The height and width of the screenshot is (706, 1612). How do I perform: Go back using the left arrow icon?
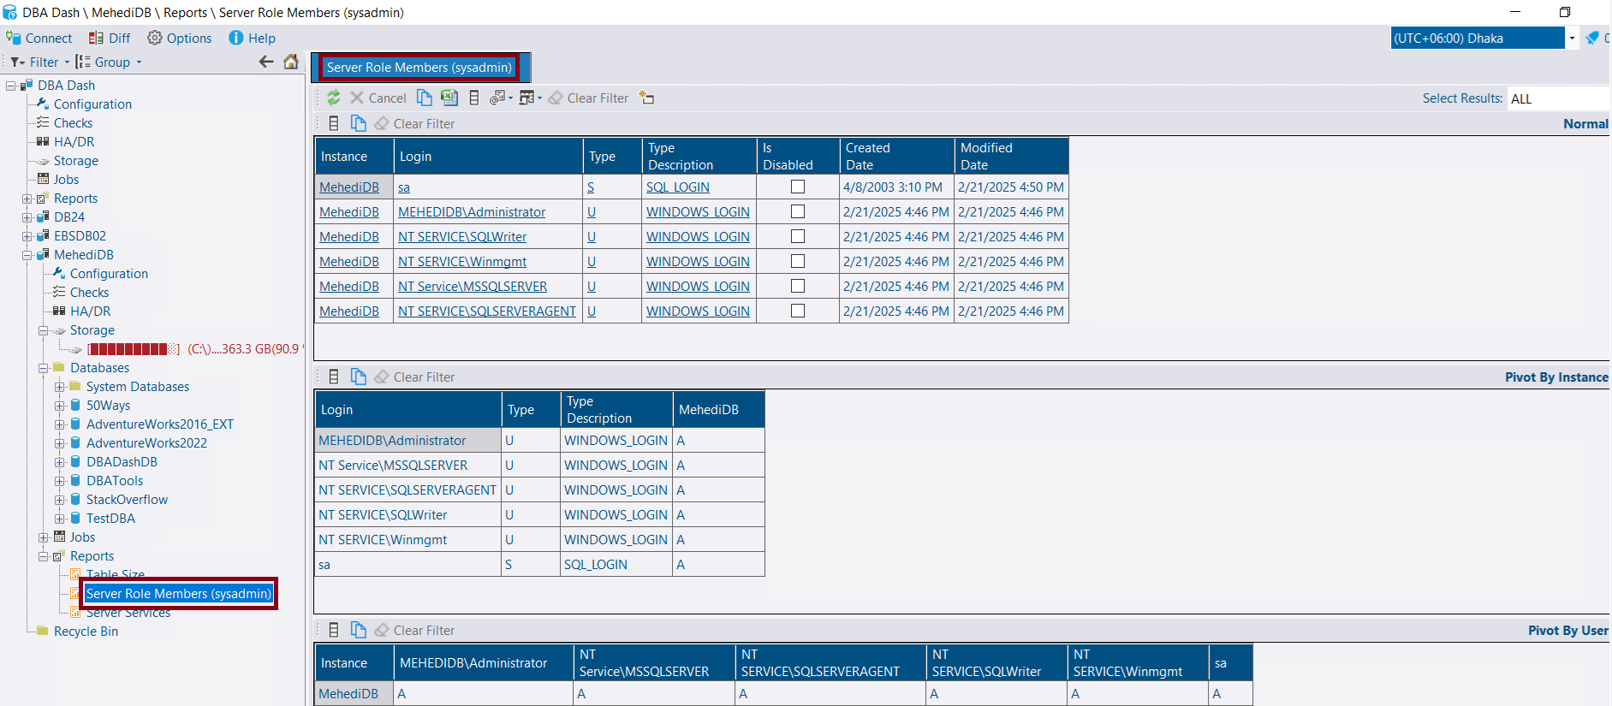pos(266,62)
